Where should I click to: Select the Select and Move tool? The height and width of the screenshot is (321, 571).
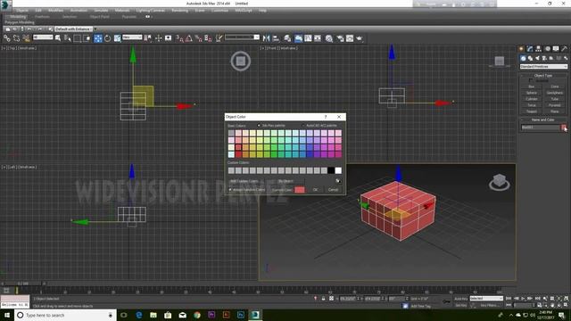(x=98, y=38)
